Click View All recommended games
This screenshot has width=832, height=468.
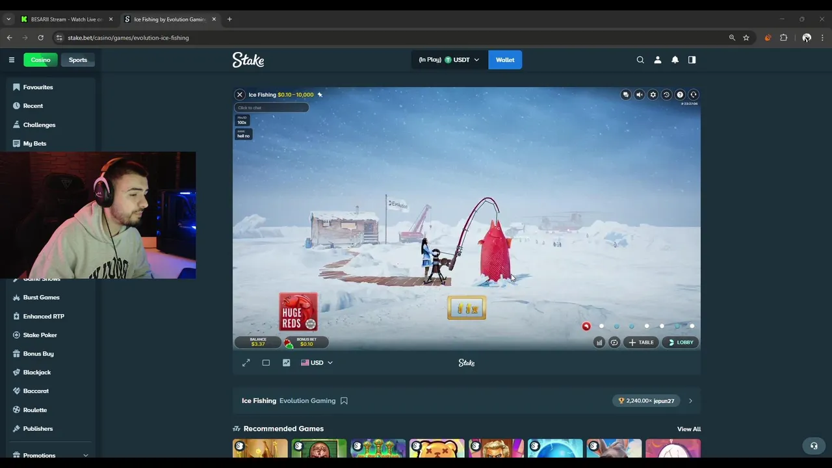pyautogui.click(x=689, y=429)
